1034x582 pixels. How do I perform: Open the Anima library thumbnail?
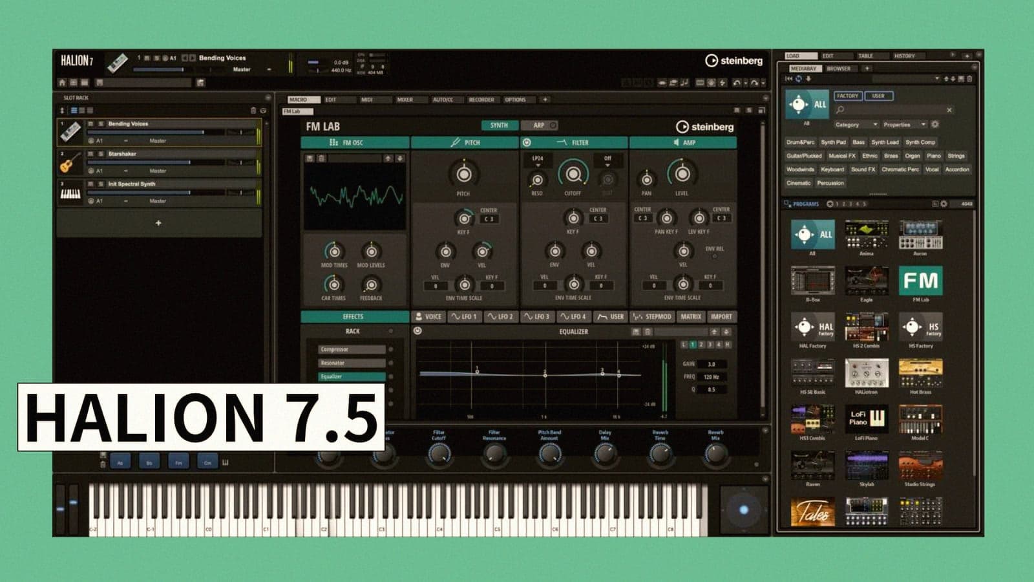click(867, 234)
